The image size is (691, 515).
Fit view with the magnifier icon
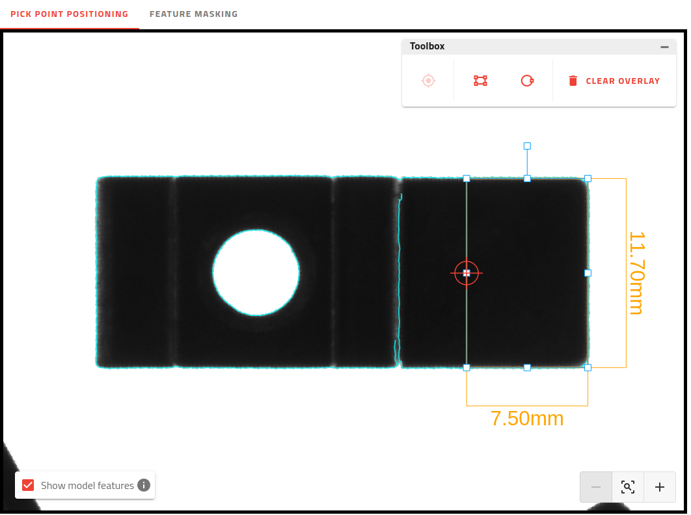tap(628, 487)
